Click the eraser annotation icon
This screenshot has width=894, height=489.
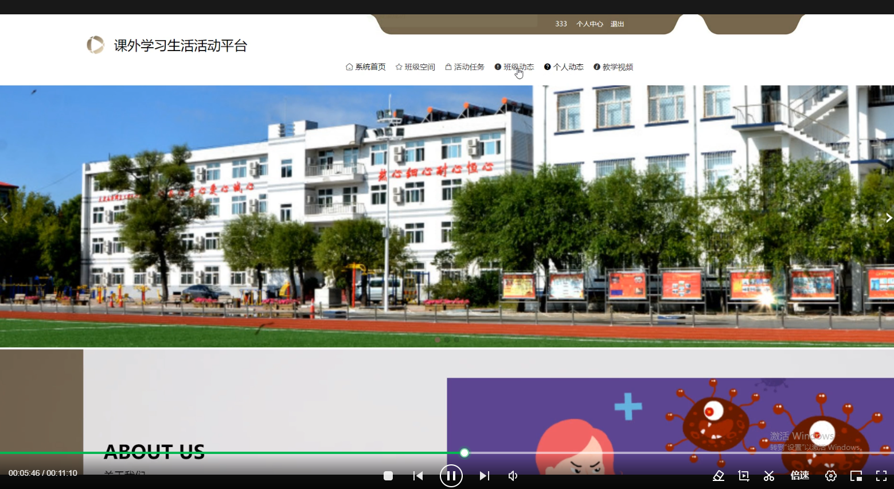tap(719, 476)
